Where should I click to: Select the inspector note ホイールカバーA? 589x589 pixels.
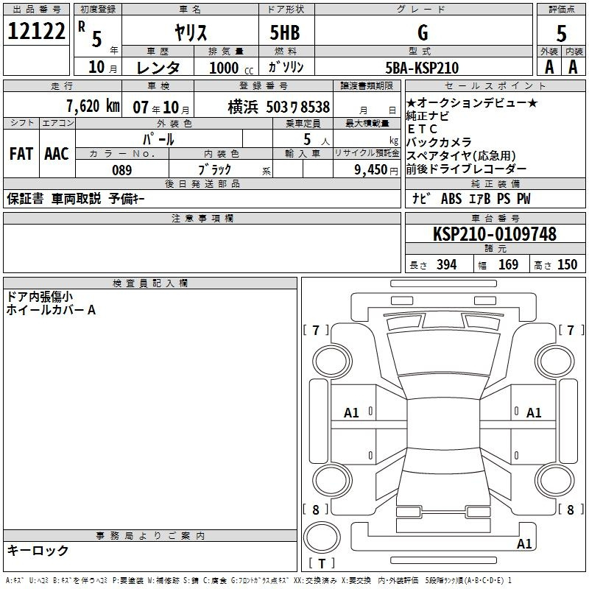point(51,310)
